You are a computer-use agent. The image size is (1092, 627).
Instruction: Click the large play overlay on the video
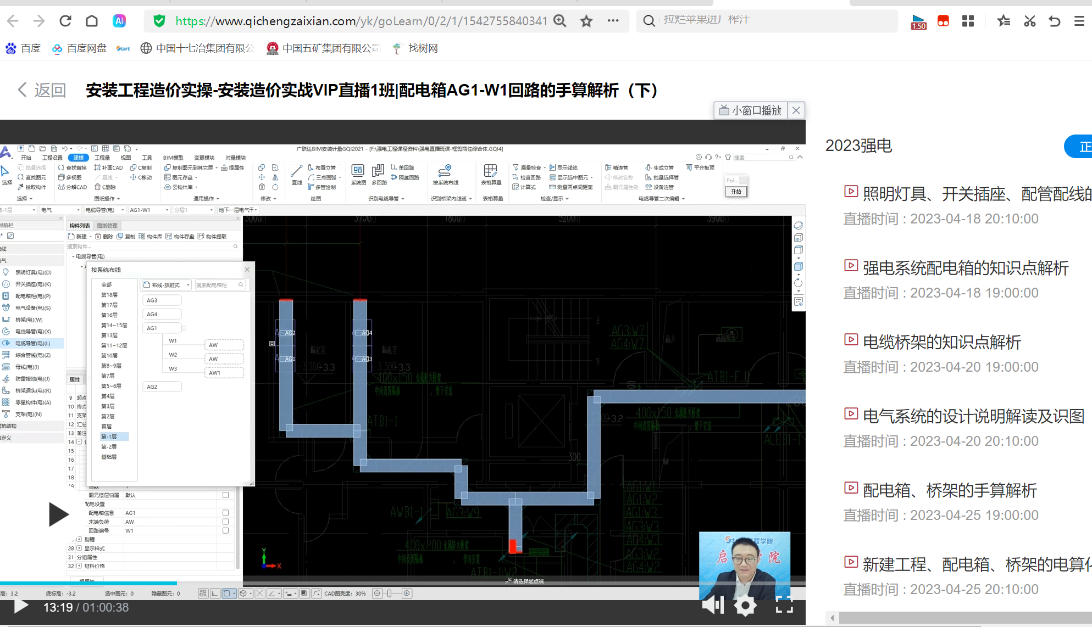[x=58, y=514]
